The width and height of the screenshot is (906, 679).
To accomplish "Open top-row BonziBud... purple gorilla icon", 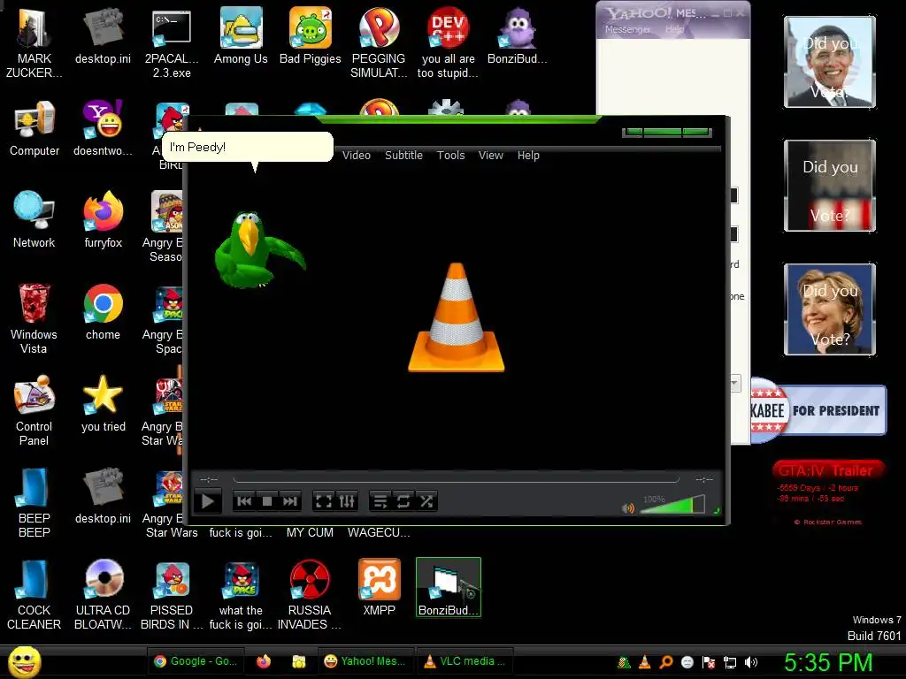I will 517,36.
